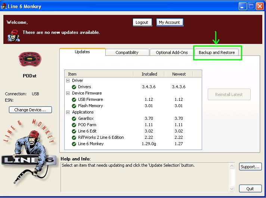Image resolution: width=266 pixels, height=198 pixels.
Task: Click the Driver group label
Action: coord(78,80)
